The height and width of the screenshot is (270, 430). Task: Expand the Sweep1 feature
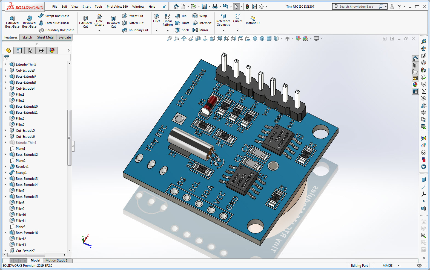[5, 172]
